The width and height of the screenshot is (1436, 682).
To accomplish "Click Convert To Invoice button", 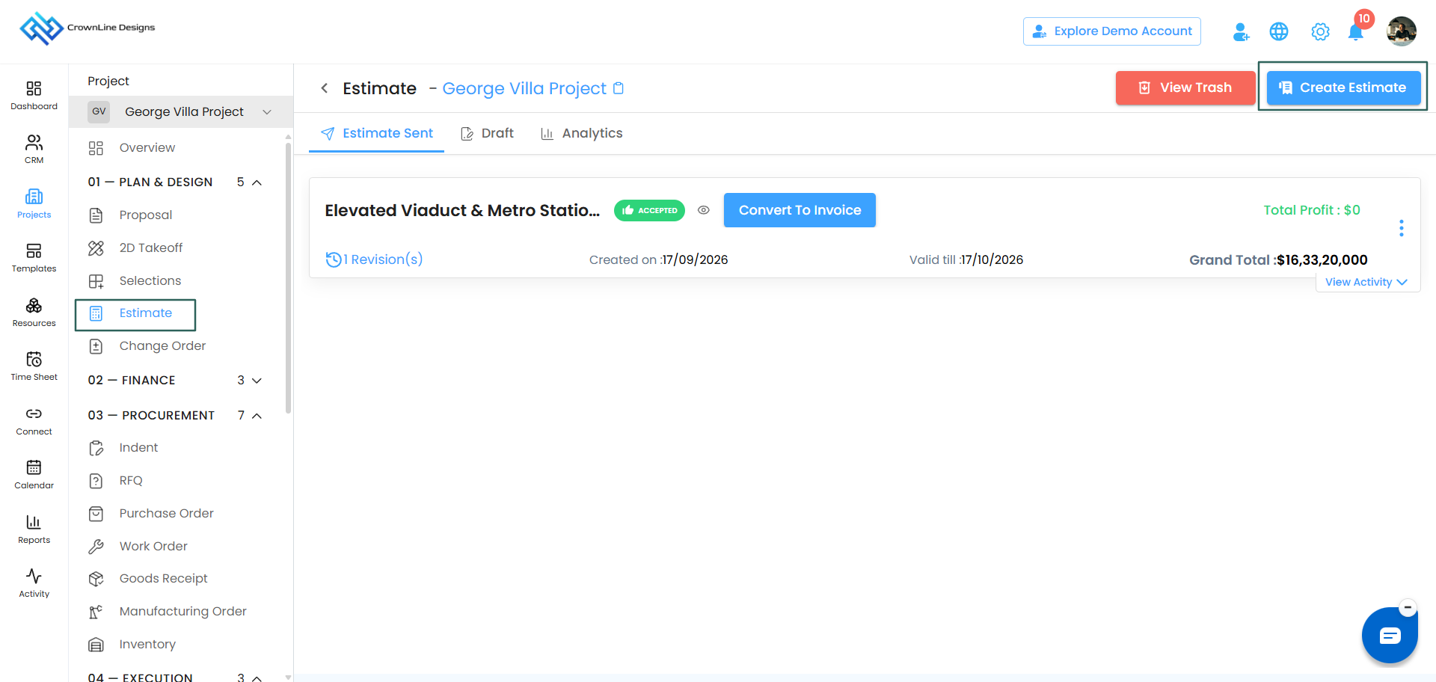I will click(800, 210).
